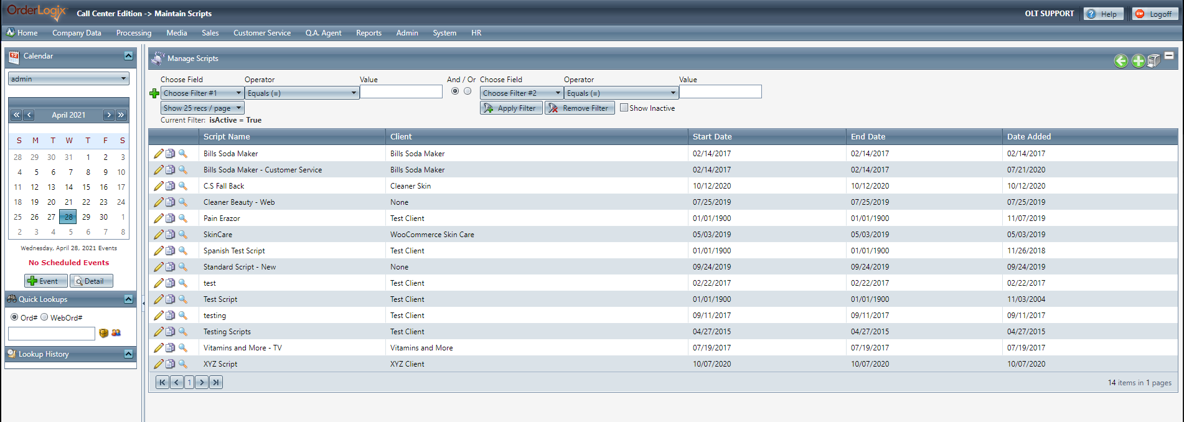Viewport: 1184px width, 422px height.
Task: Click the Logoff button
Action: [x=1155, y=14]
